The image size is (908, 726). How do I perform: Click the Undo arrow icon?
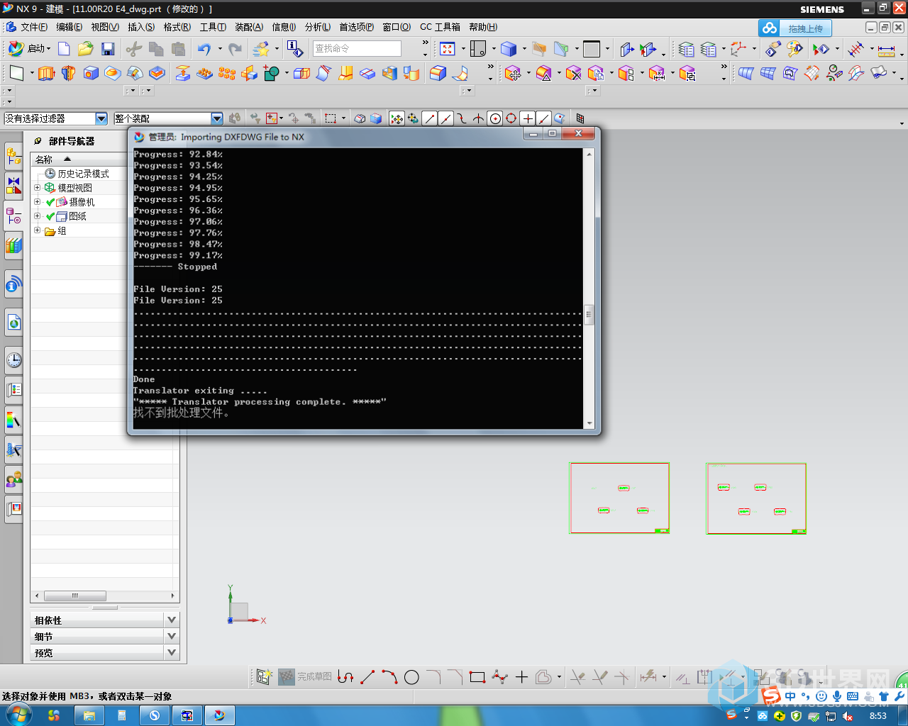click(204, 49)
